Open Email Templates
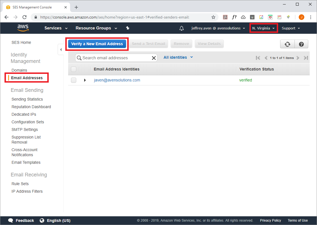Image resolution: width=317 pixels, height=225 pixels. point(26,162)
